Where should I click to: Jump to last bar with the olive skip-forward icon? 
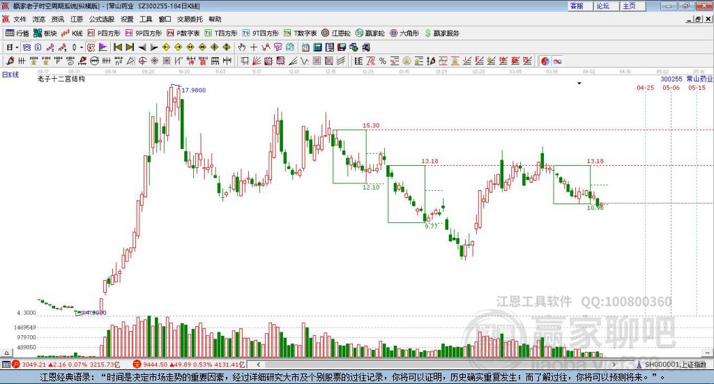coord(130,47)
